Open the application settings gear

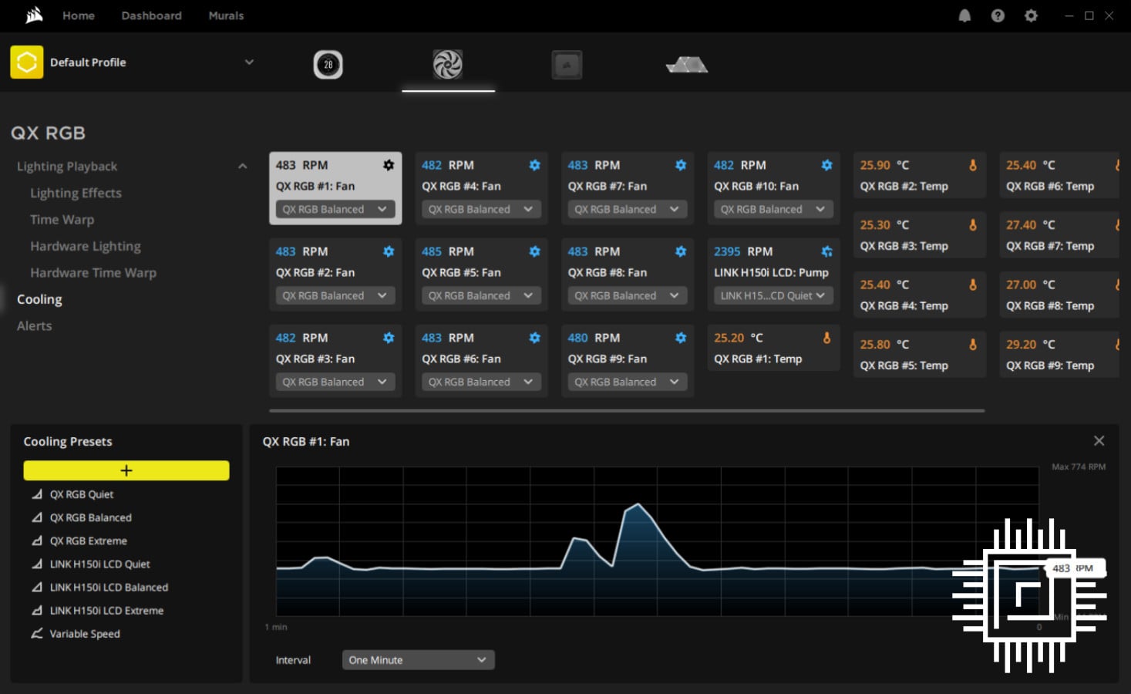coord(1031,15)
